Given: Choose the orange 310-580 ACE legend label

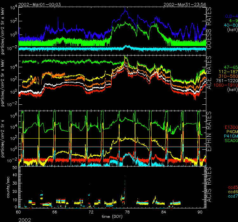Looking at the screenshot, I should (x=227, y=77).
